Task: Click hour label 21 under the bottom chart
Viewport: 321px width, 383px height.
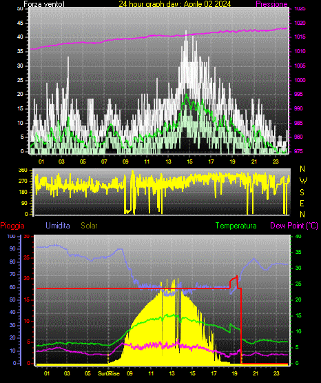Action: [255, 373]
